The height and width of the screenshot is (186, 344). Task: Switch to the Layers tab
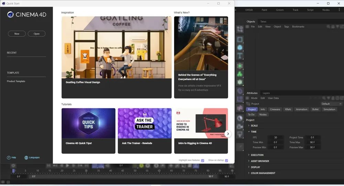tap(266, 93)
